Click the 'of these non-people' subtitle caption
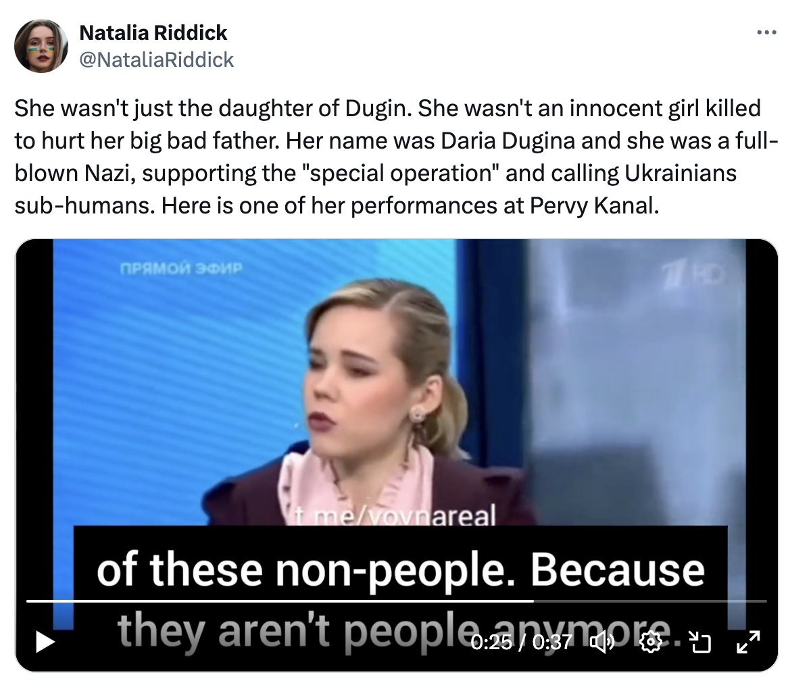788x685 pixels. pos(401,571)
